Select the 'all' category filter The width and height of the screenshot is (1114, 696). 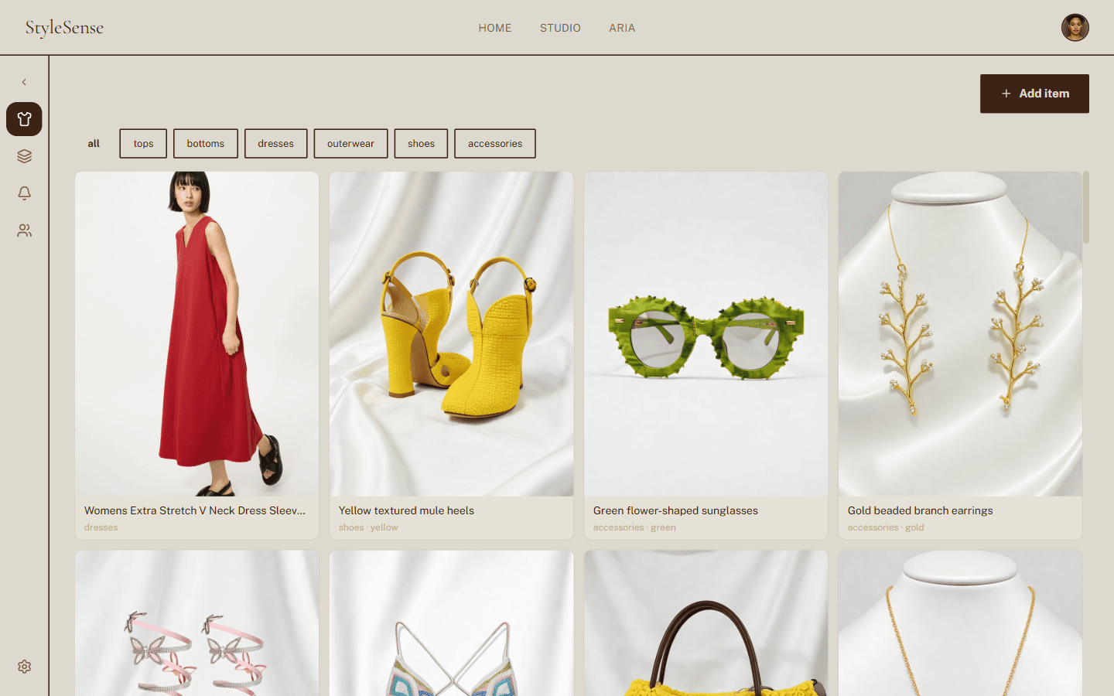(94, 144)
